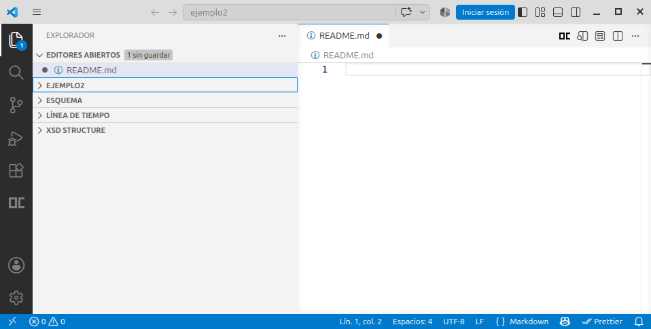
Task: Go forward with the right arrow
Action: pos(173,12)
